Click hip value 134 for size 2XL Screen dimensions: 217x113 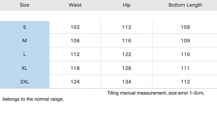pos(127,82)
